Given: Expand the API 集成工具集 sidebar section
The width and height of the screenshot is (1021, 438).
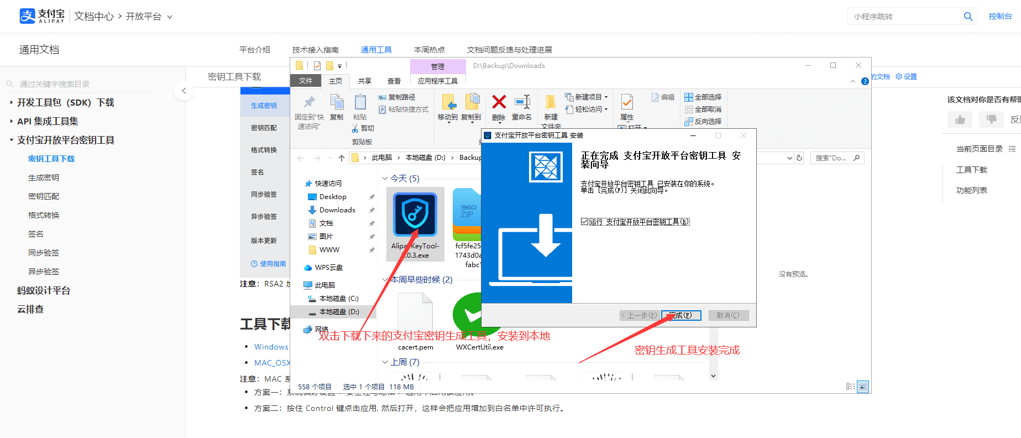Looking at the screenshot, I should pyautogui.click(x=11, y=122).
